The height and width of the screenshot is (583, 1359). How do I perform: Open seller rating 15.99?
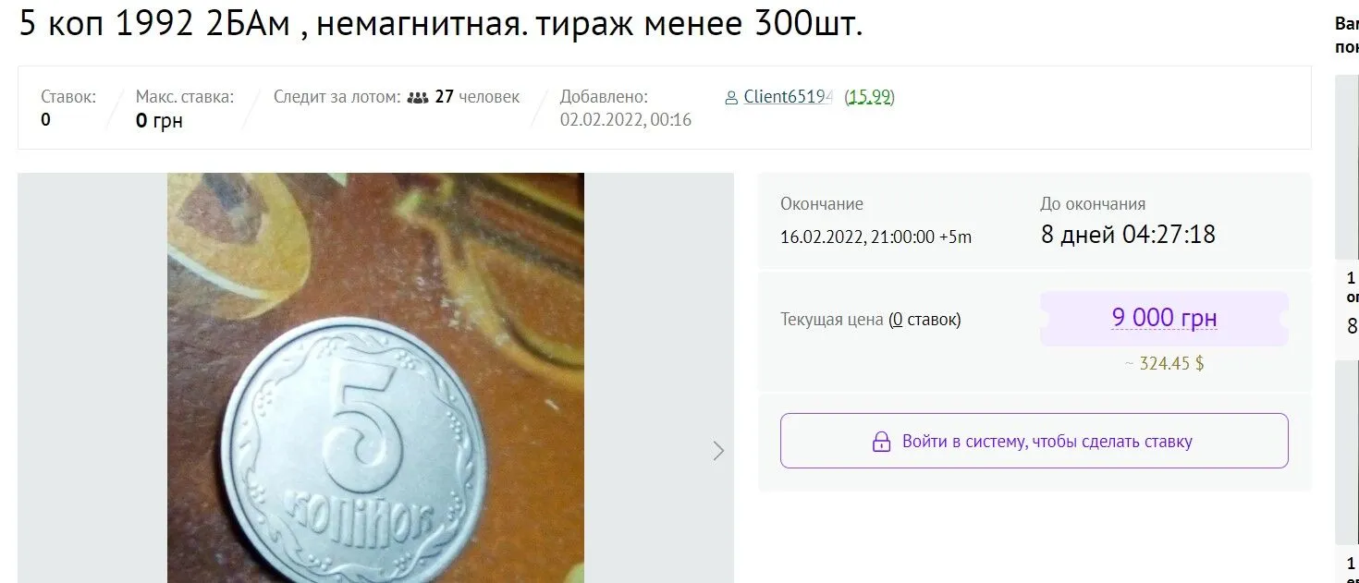(869, 96)
